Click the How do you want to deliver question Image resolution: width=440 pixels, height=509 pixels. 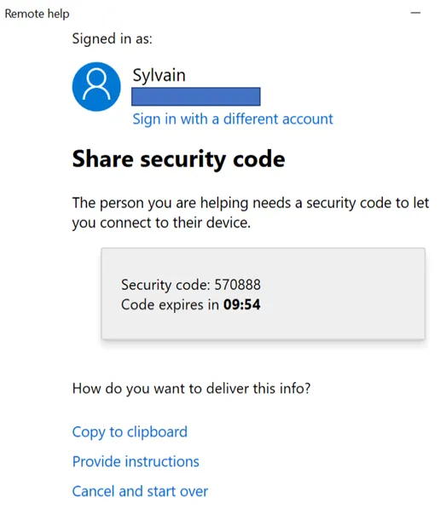pyautogui.click(x=191, y=389)
